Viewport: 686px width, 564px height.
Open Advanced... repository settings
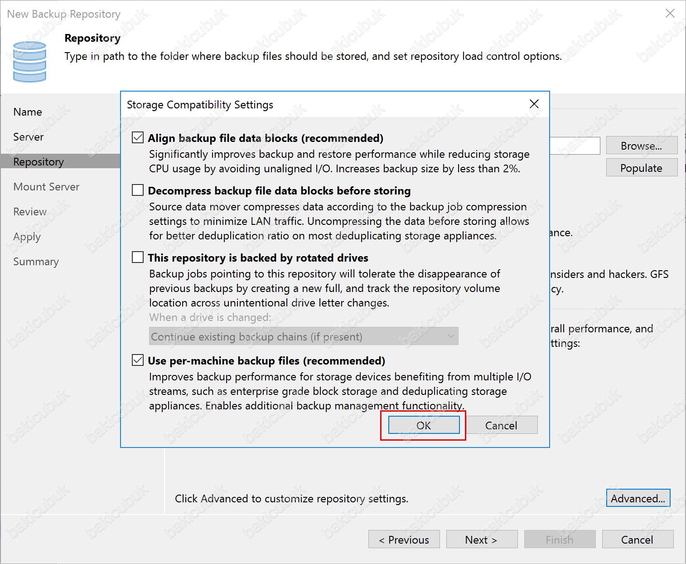[638, 498]
